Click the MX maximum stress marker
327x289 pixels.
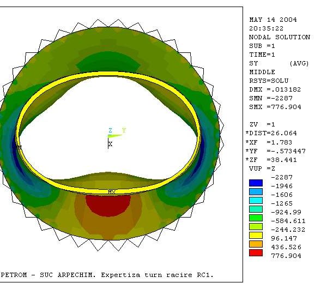coord(111,192)
